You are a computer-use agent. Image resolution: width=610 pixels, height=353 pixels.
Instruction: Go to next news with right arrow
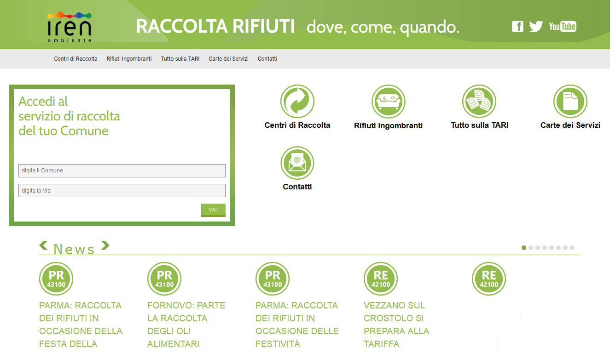coord(105,245)
